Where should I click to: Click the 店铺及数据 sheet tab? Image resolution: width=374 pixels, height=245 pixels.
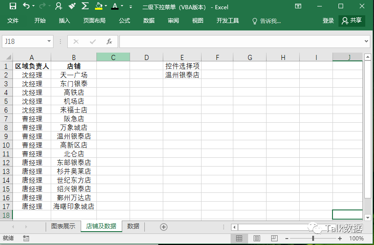point(101,226)
